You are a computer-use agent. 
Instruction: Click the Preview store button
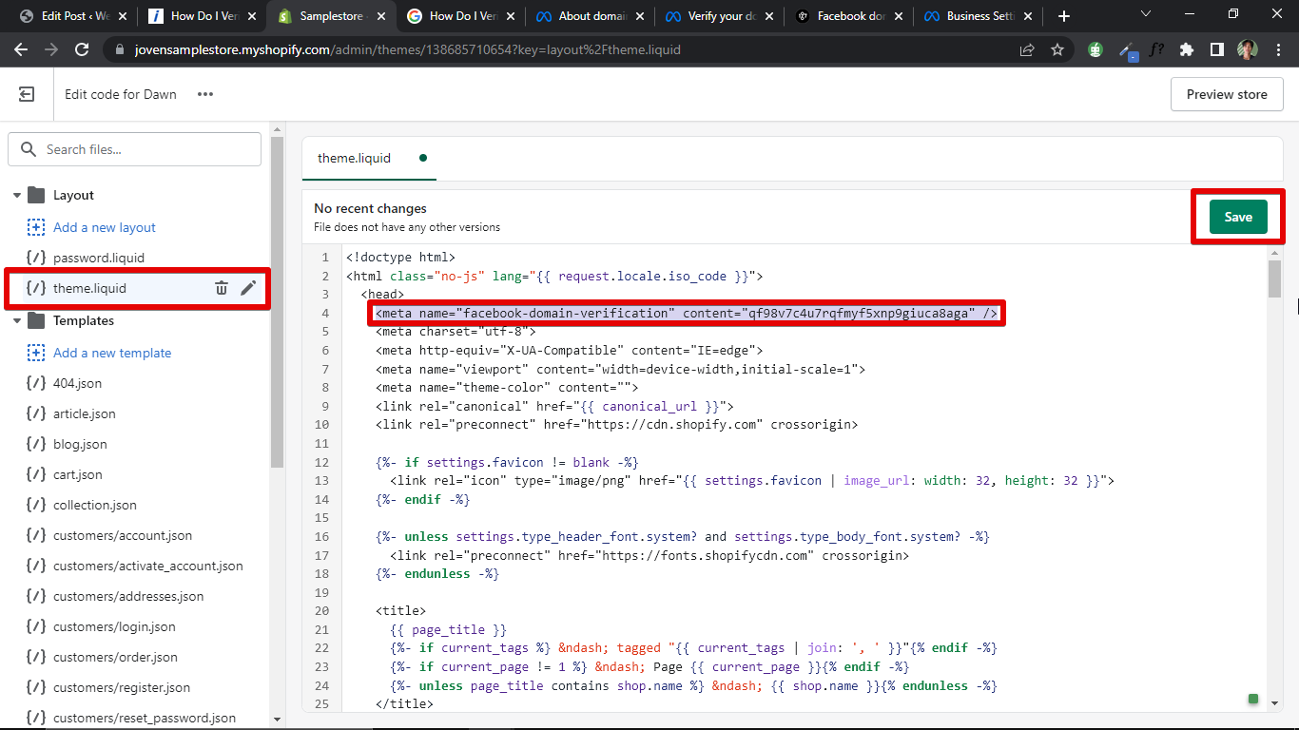pyautogui.click(x=1227, y=94)
